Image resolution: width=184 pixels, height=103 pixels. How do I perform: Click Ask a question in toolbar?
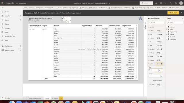tap(62, 8)
